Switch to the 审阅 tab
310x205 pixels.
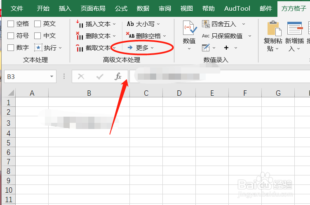click(165, 9)
